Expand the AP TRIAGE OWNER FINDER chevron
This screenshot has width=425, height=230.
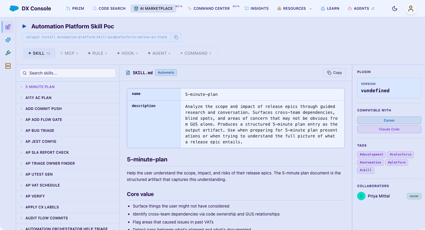point(21,163)
